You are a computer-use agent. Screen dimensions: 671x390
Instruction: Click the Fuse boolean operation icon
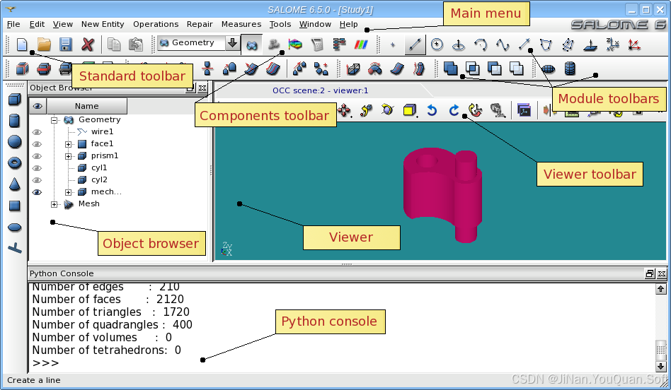(x=451, y=69)
